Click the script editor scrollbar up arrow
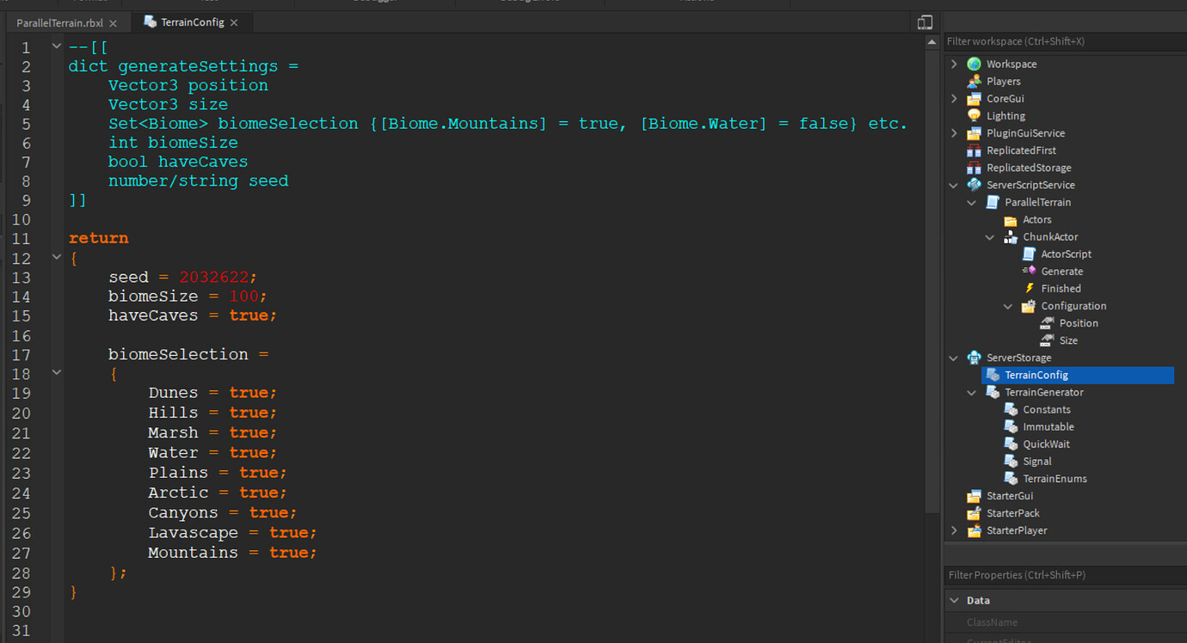Viewport: 1187px width, 643px height. click(932, 42)
